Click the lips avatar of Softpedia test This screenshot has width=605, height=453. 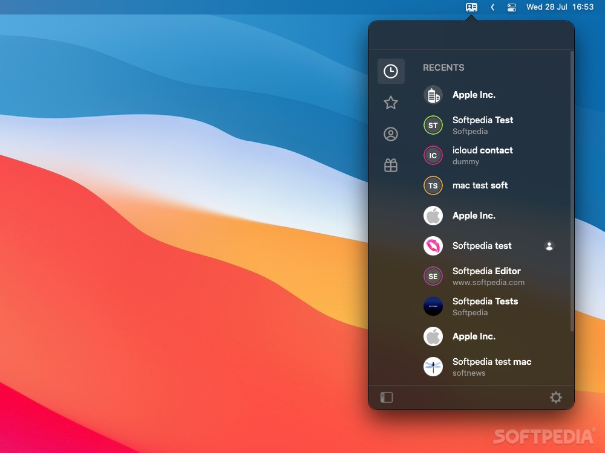coord(433,246)
